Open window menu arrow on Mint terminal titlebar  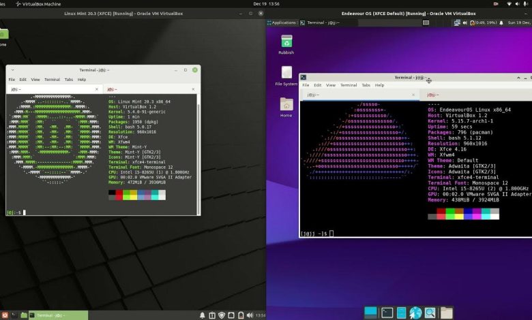coord(12,70)
